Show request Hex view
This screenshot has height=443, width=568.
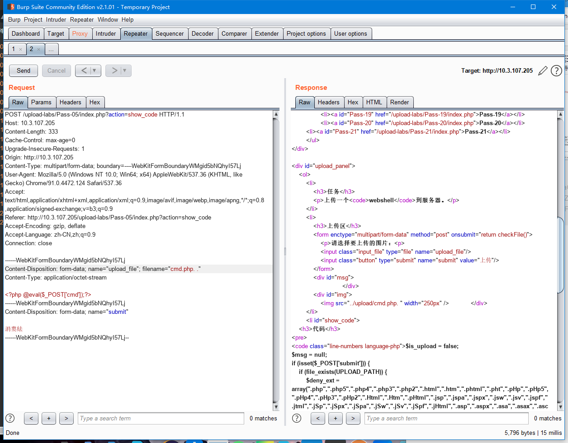(x=95, y=102)
